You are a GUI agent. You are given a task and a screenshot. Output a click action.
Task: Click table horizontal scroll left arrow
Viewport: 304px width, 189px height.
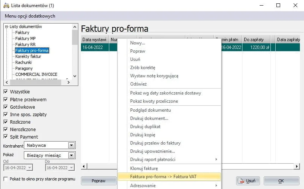(84, 166)
